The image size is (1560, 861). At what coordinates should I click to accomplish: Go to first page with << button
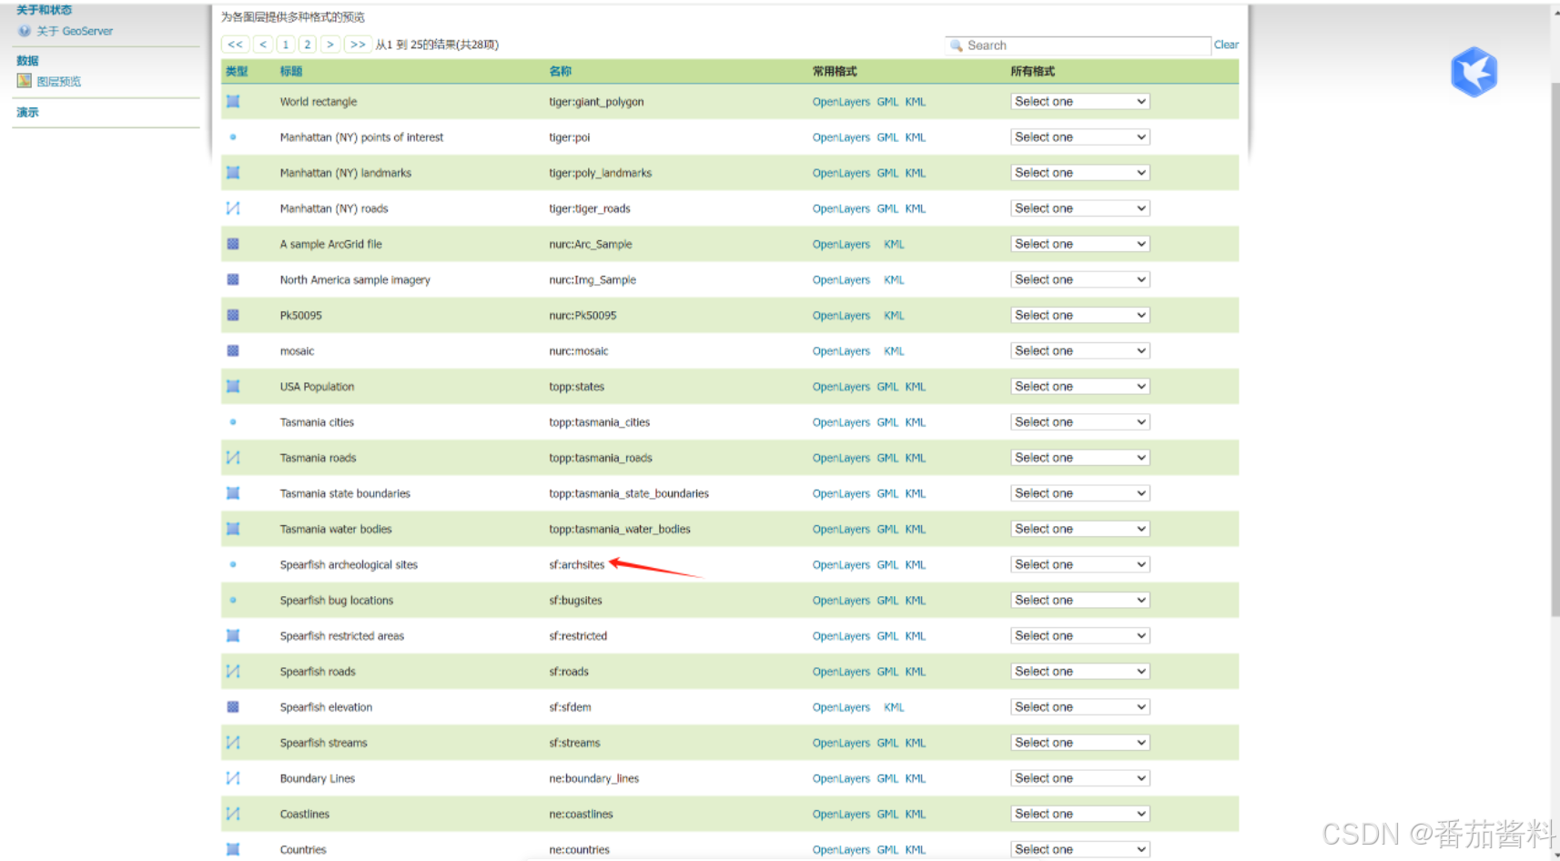pos(236,45)
